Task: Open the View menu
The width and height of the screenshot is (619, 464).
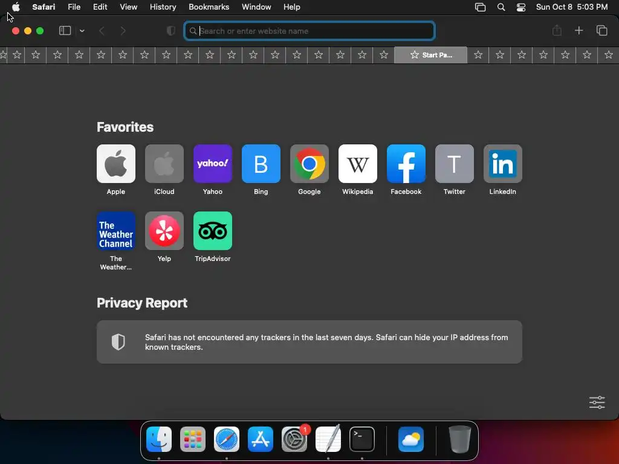Action: point(128,7)
